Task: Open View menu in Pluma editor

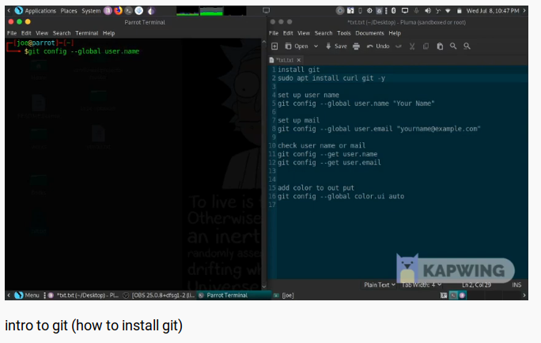Action: click(304, 33)
